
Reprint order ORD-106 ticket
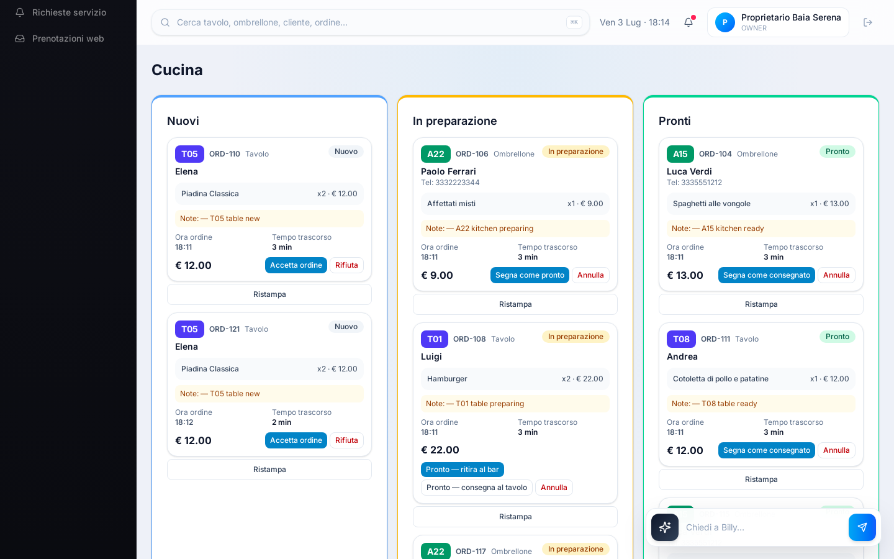[x=515, y=304]
